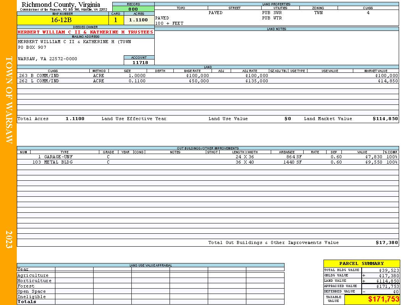Click the LAND NOTES section header
Image resolution: width=401 pixels, height=305 pixels.
[276, 29]
